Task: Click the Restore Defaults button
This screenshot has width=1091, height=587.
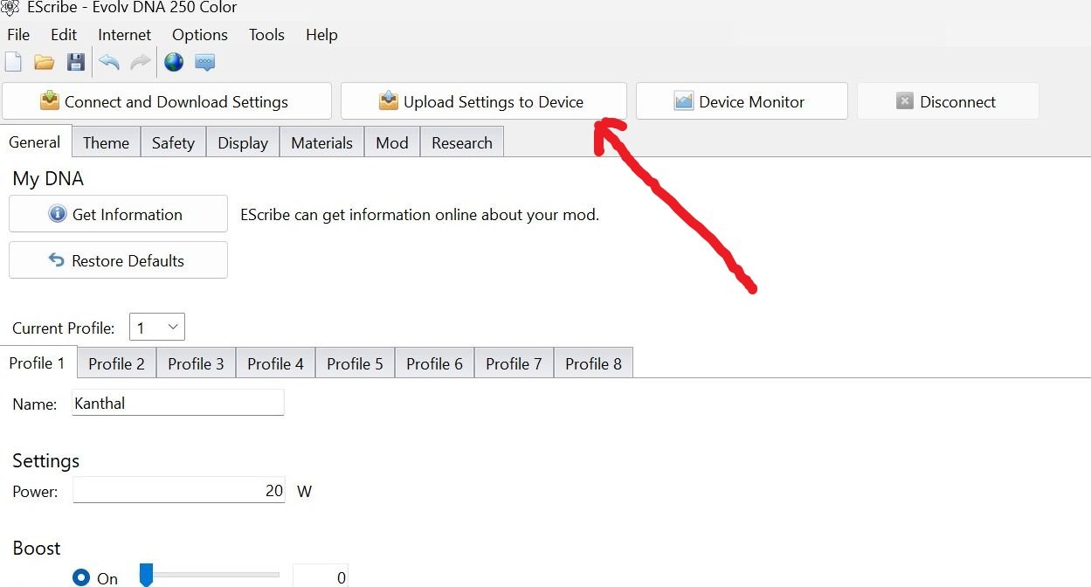Action: tap(118, 260)
